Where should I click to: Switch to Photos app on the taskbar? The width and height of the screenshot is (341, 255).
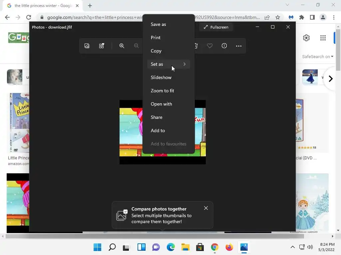[244, 247]
